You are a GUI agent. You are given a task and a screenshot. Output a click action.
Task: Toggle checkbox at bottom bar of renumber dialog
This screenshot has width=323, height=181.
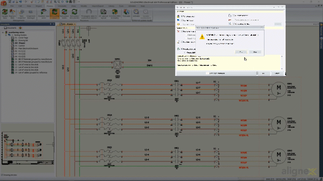coord(207,73)
